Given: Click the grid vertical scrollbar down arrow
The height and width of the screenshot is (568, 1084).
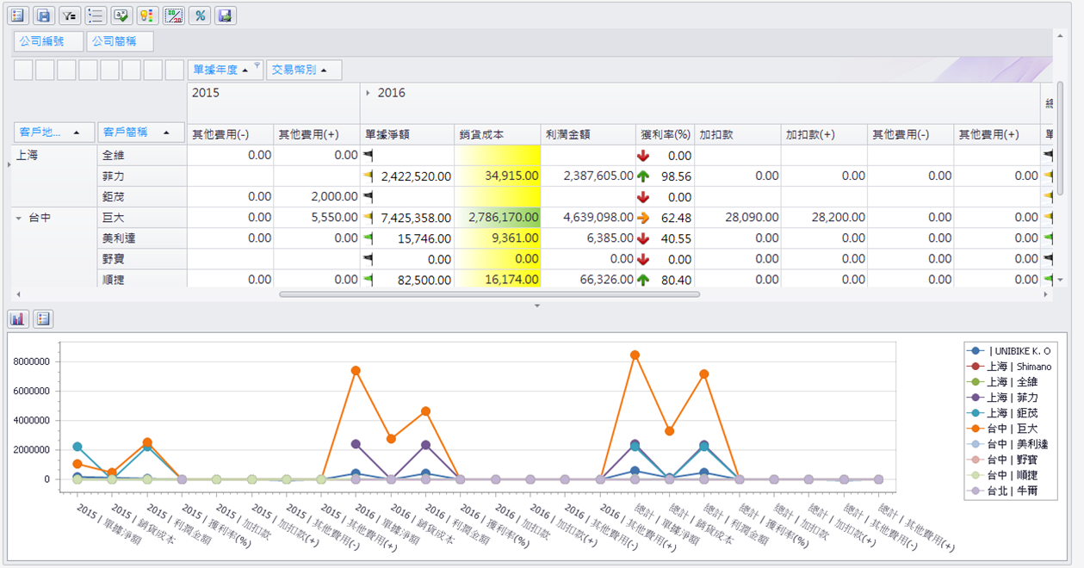Looking at the screenshot, I should 1060,281.
